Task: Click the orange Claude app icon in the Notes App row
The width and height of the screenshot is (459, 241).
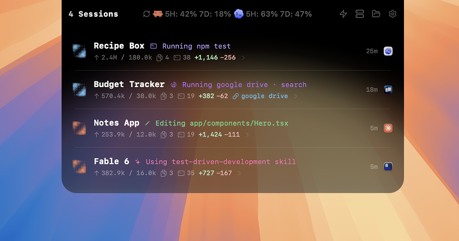Action: click(388, 128)
